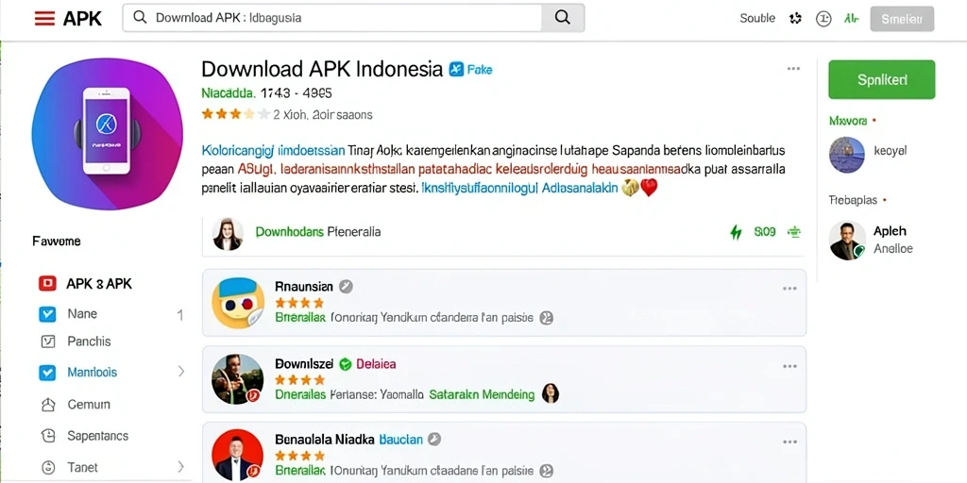
Task: Open the Rnaunsian review's three-dot menu
Action: coord(789,289)
